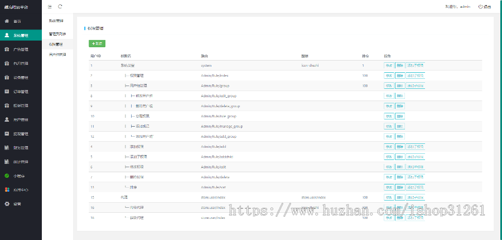Open 用户组管理 in the submenu
Screen dimensions: 502x240
point(57,54)
